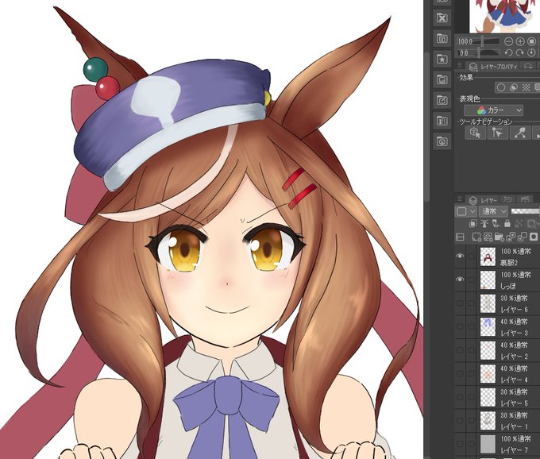Select the line correction tool navigation icon
This screenshot has height=459, width=540.
click(x=519, y=133)
